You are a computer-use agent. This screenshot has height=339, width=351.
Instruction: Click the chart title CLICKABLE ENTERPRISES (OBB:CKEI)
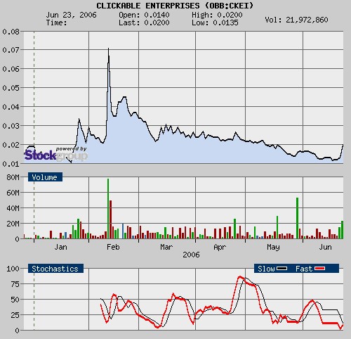(175, 6)
